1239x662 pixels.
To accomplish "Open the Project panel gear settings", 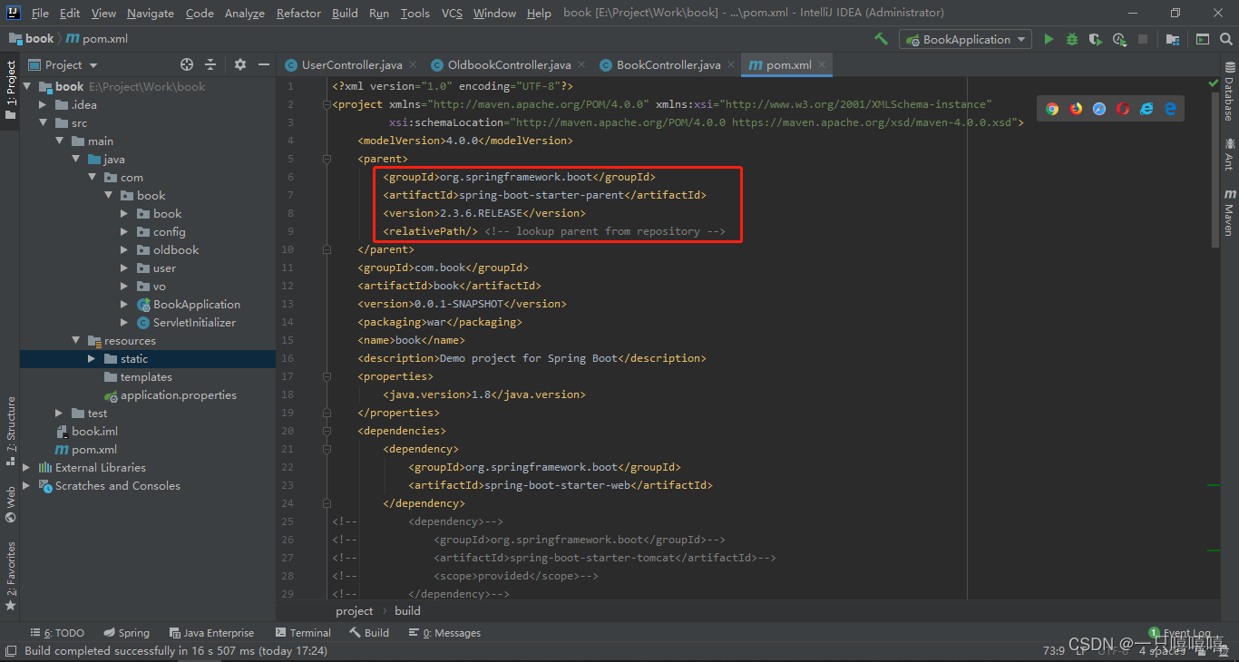I will click(x=240, y=64).
